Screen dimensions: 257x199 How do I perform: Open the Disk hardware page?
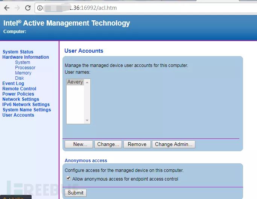19,78
